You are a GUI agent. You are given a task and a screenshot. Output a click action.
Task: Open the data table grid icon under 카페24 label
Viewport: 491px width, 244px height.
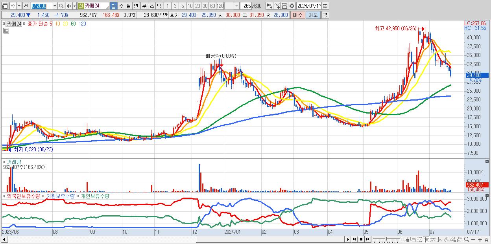(6, 31)
